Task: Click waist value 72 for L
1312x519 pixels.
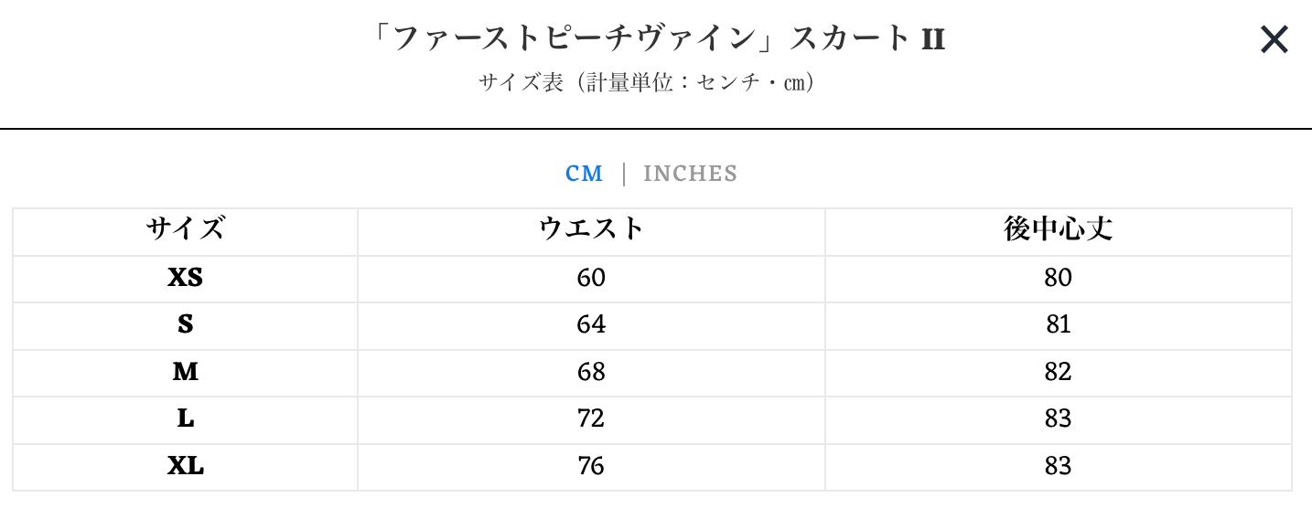Action: click(x=591, y=418)
